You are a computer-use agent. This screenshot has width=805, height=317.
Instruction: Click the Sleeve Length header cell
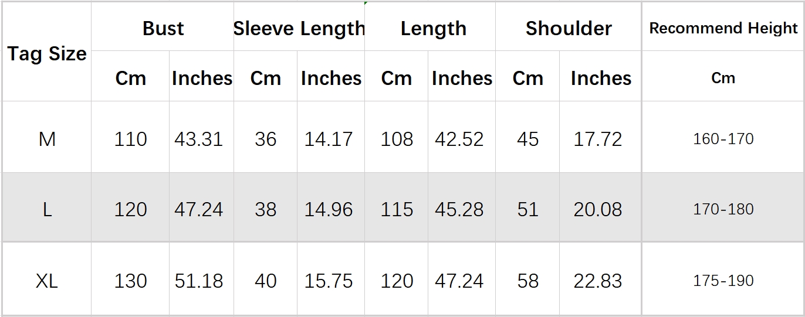pyautogui.click(x=299, y=28)
